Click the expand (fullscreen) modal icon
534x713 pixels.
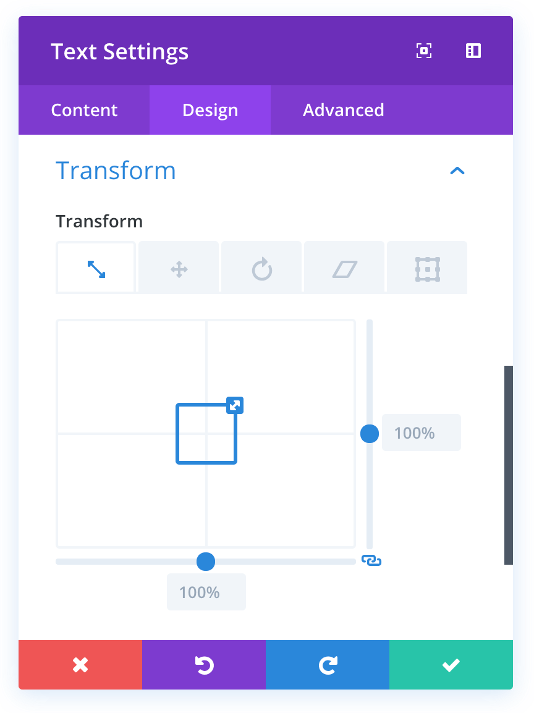tap(423, 51)
